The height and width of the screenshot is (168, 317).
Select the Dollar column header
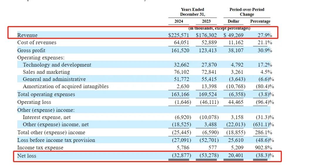coord(234,21)
